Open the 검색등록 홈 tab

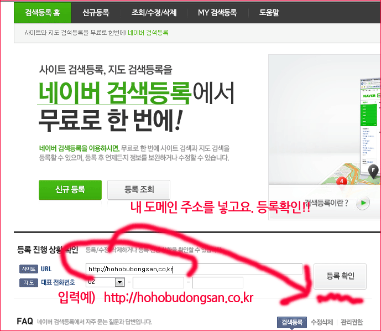[43, 13]
